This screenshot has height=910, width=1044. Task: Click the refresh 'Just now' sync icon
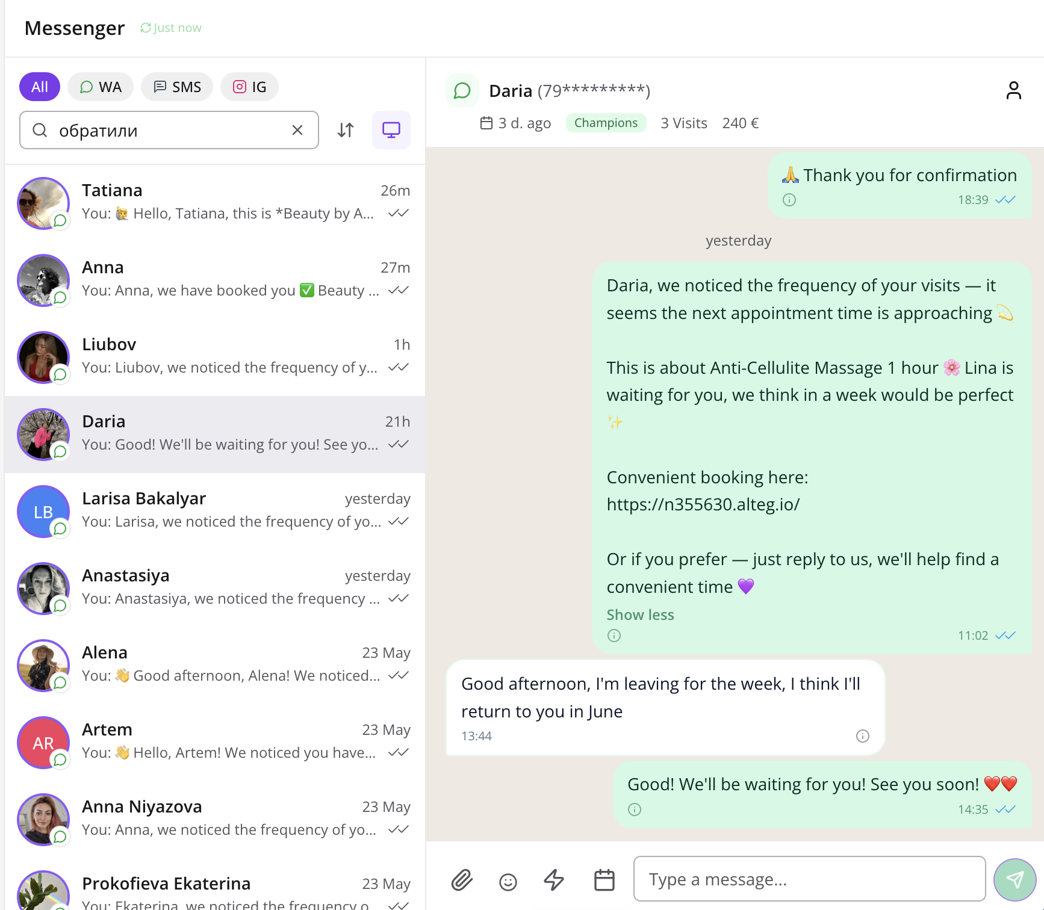[x=145, y=28]
